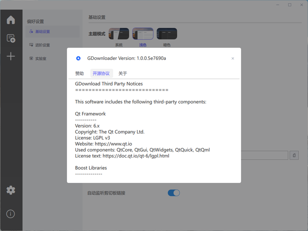This screenshot has height=231, width=308.
Task: Maximize the GDownloader window
Action: click(x=290, y=5)
